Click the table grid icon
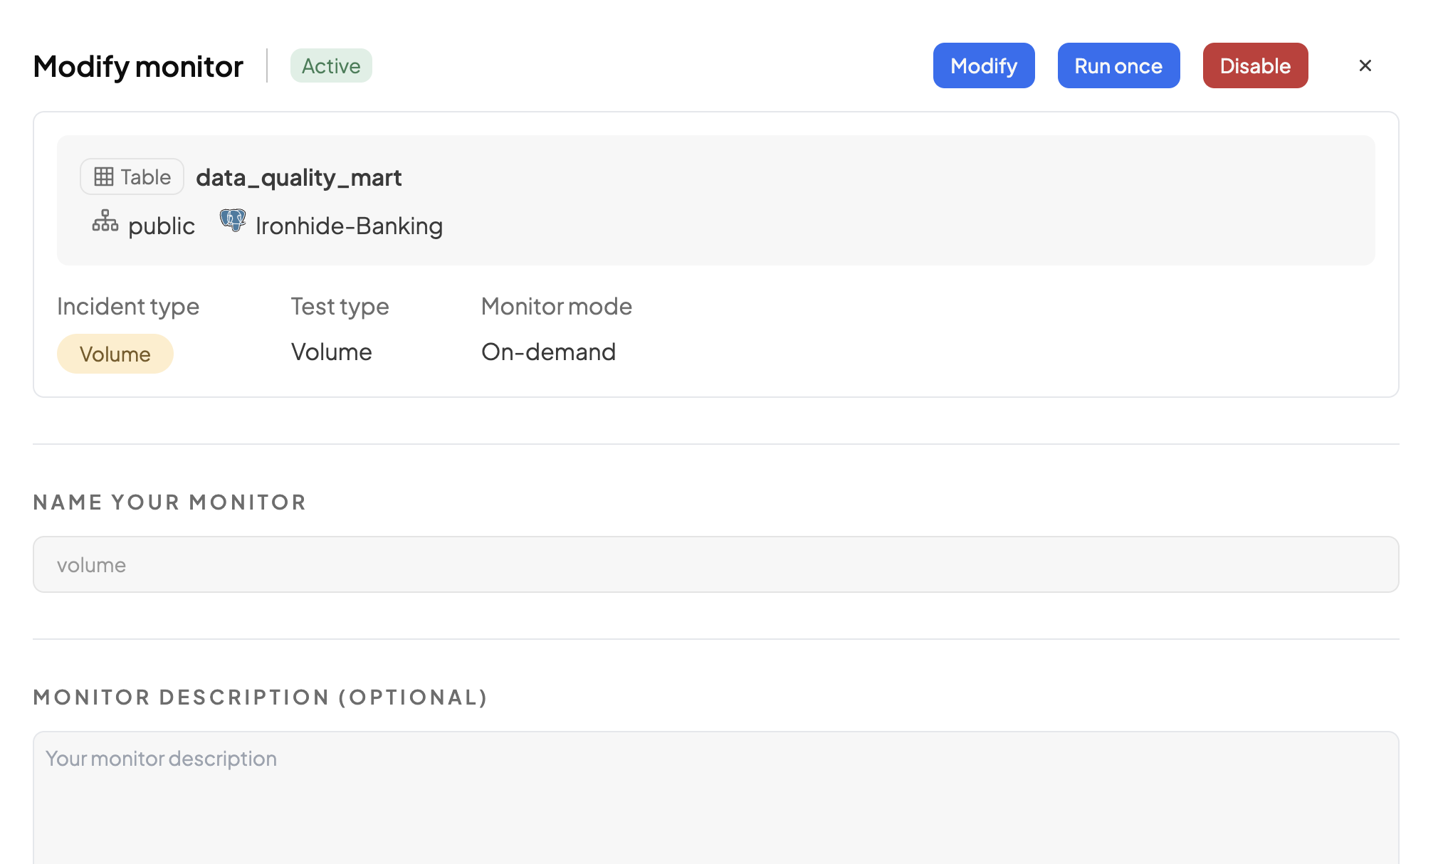 104,177
